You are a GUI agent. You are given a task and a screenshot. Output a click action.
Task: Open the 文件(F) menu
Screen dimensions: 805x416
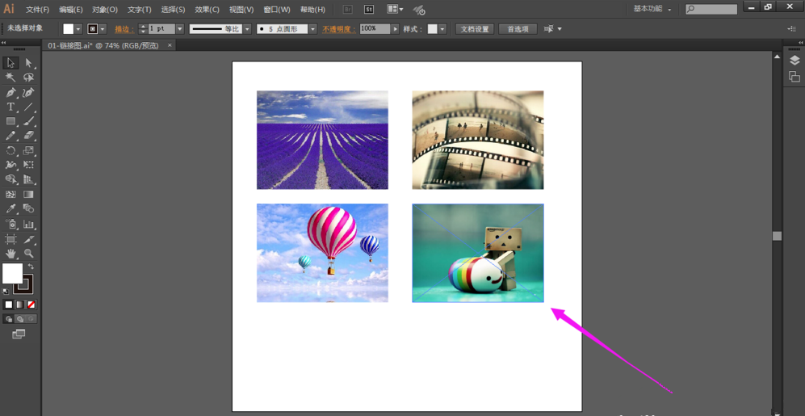[x=37, y=10]
